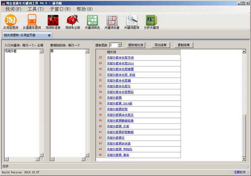Open link 毛呢外套男 2014新 in row 36
The width and height of the screenshot is (251, 176).
120,104
